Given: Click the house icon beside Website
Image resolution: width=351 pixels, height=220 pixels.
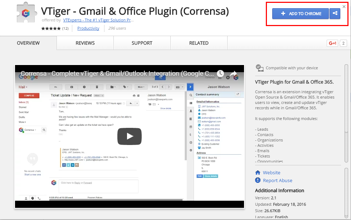Looking at the screenshot, I should (258, 172).
